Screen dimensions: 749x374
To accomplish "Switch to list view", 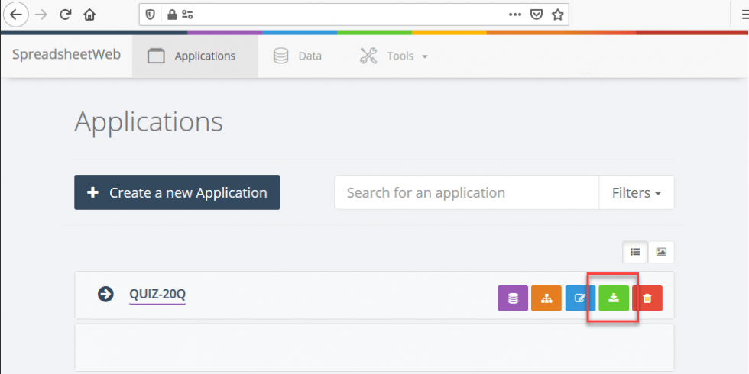I will click(x=635, y=252).
